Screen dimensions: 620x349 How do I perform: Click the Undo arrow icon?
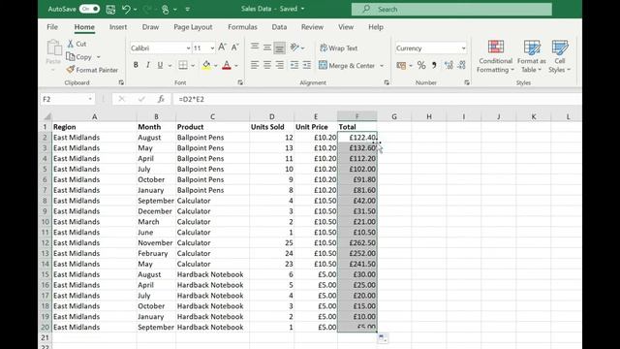[126, 9]
